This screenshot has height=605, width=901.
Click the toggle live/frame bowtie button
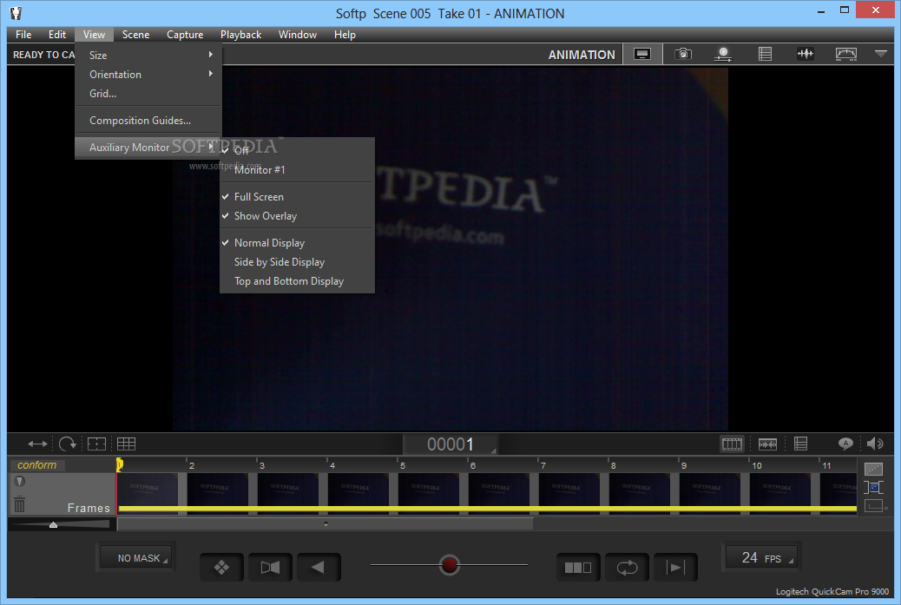pyautogui.click(x=270, y=568)
